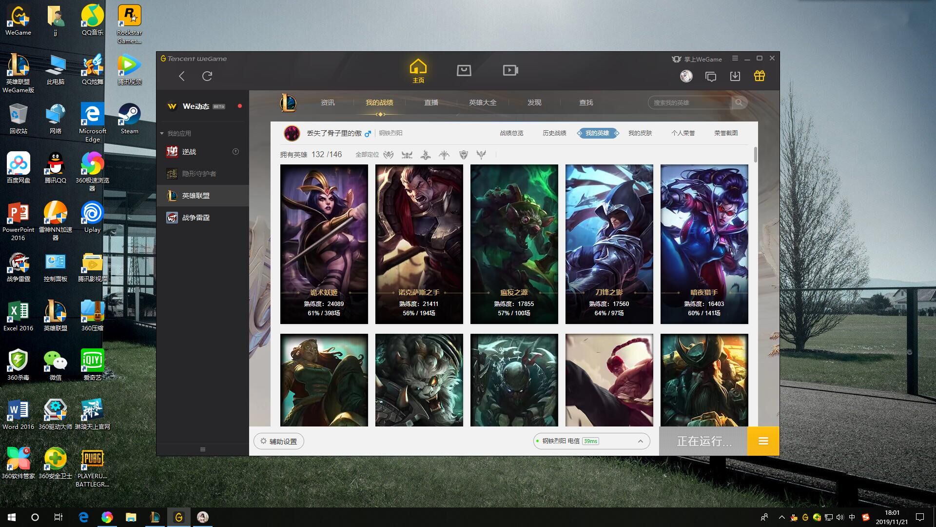This screenshot has height=527, width=936.
Task: Click the player name 丢失了骨子里的傲
Action: click(334, 133)
